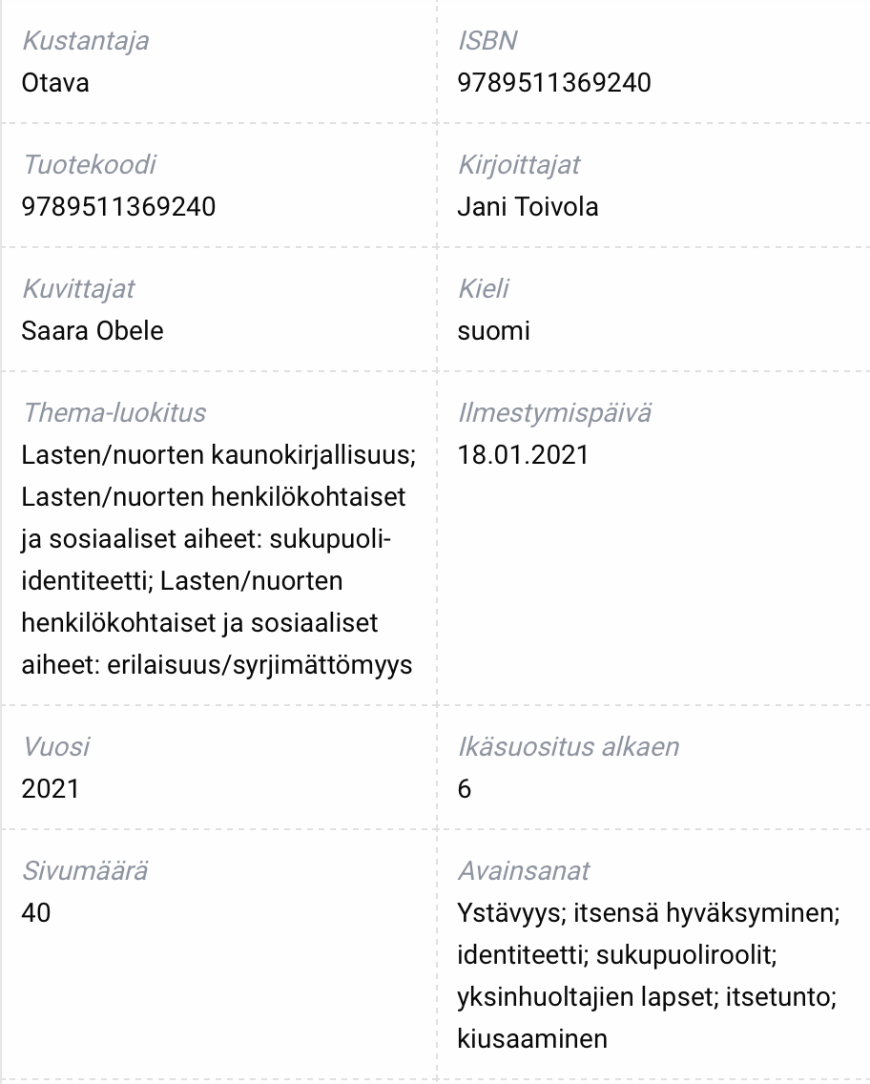Select the page count 40
This screenshot has width=870, height=1084.
pyautogui.click(x=36, y=912)
